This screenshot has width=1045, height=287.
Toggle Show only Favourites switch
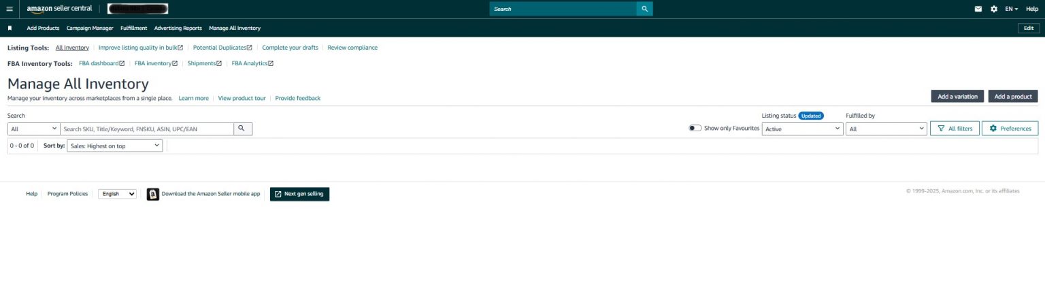695,128
